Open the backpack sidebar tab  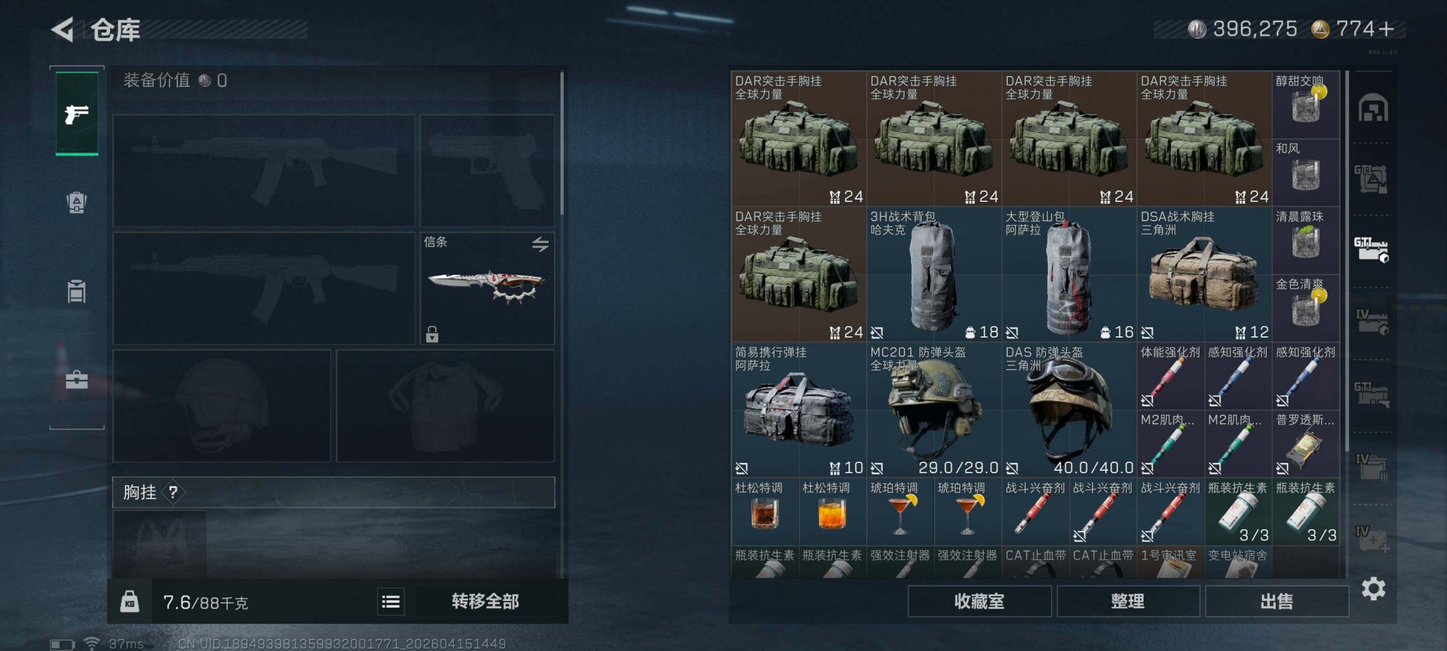77,202
